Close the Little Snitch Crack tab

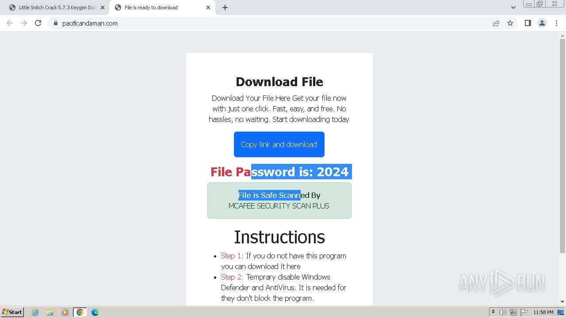tap(103, 8)
